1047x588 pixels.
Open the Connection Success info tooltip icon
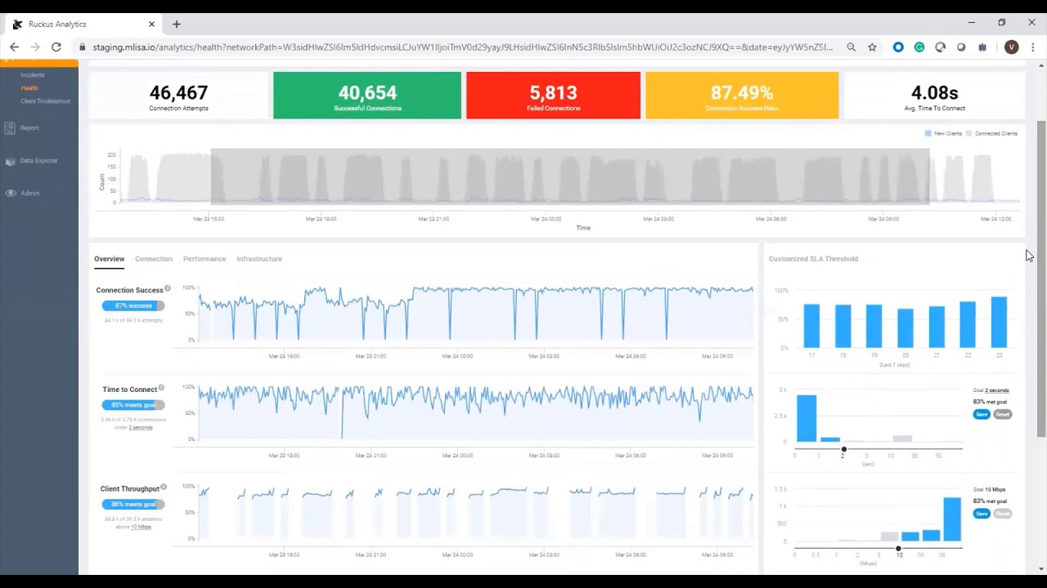tap(167, 287)
